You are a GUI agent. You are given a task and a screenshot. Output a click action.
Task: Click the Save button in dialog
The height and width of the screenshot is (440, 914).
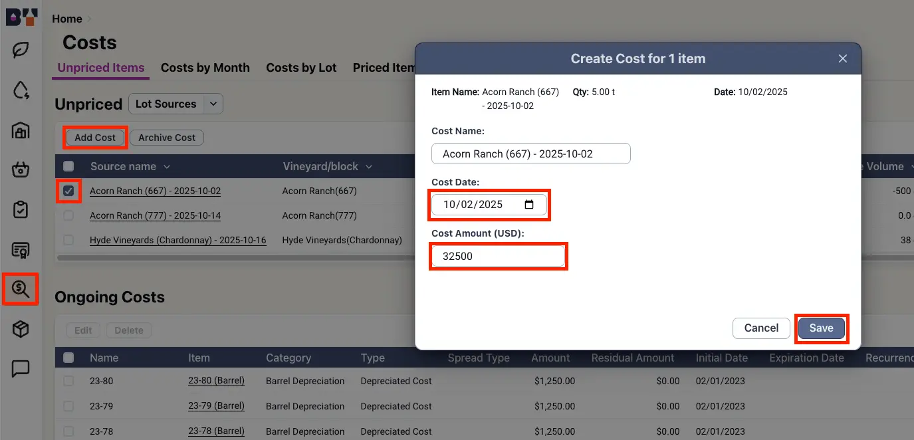click(x=821, y=328)
